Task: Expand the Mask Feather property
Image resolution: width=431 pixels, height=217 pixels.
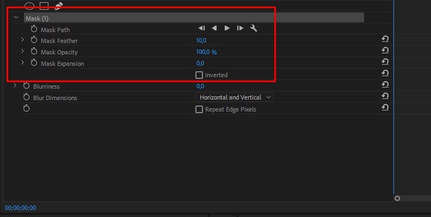Action: coord(22,40)
